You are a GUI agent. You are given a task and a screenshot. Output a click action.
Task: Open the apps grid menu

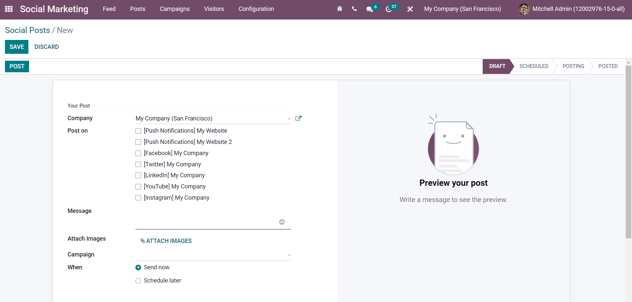point(9,9)
